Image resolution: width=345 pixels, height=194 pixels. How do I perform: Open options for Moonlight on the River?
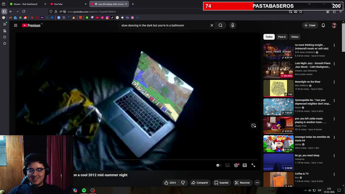click(x=334, y=82)
